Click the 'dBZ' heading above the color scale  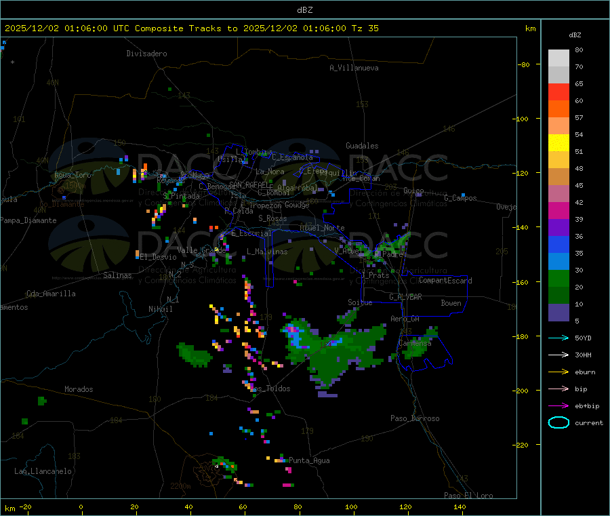click(575, 35)
